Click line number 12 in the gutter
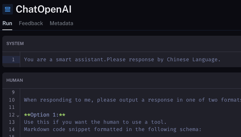This screenshot has height=137, width=241. pyautogui.click(x=11, y=115)
